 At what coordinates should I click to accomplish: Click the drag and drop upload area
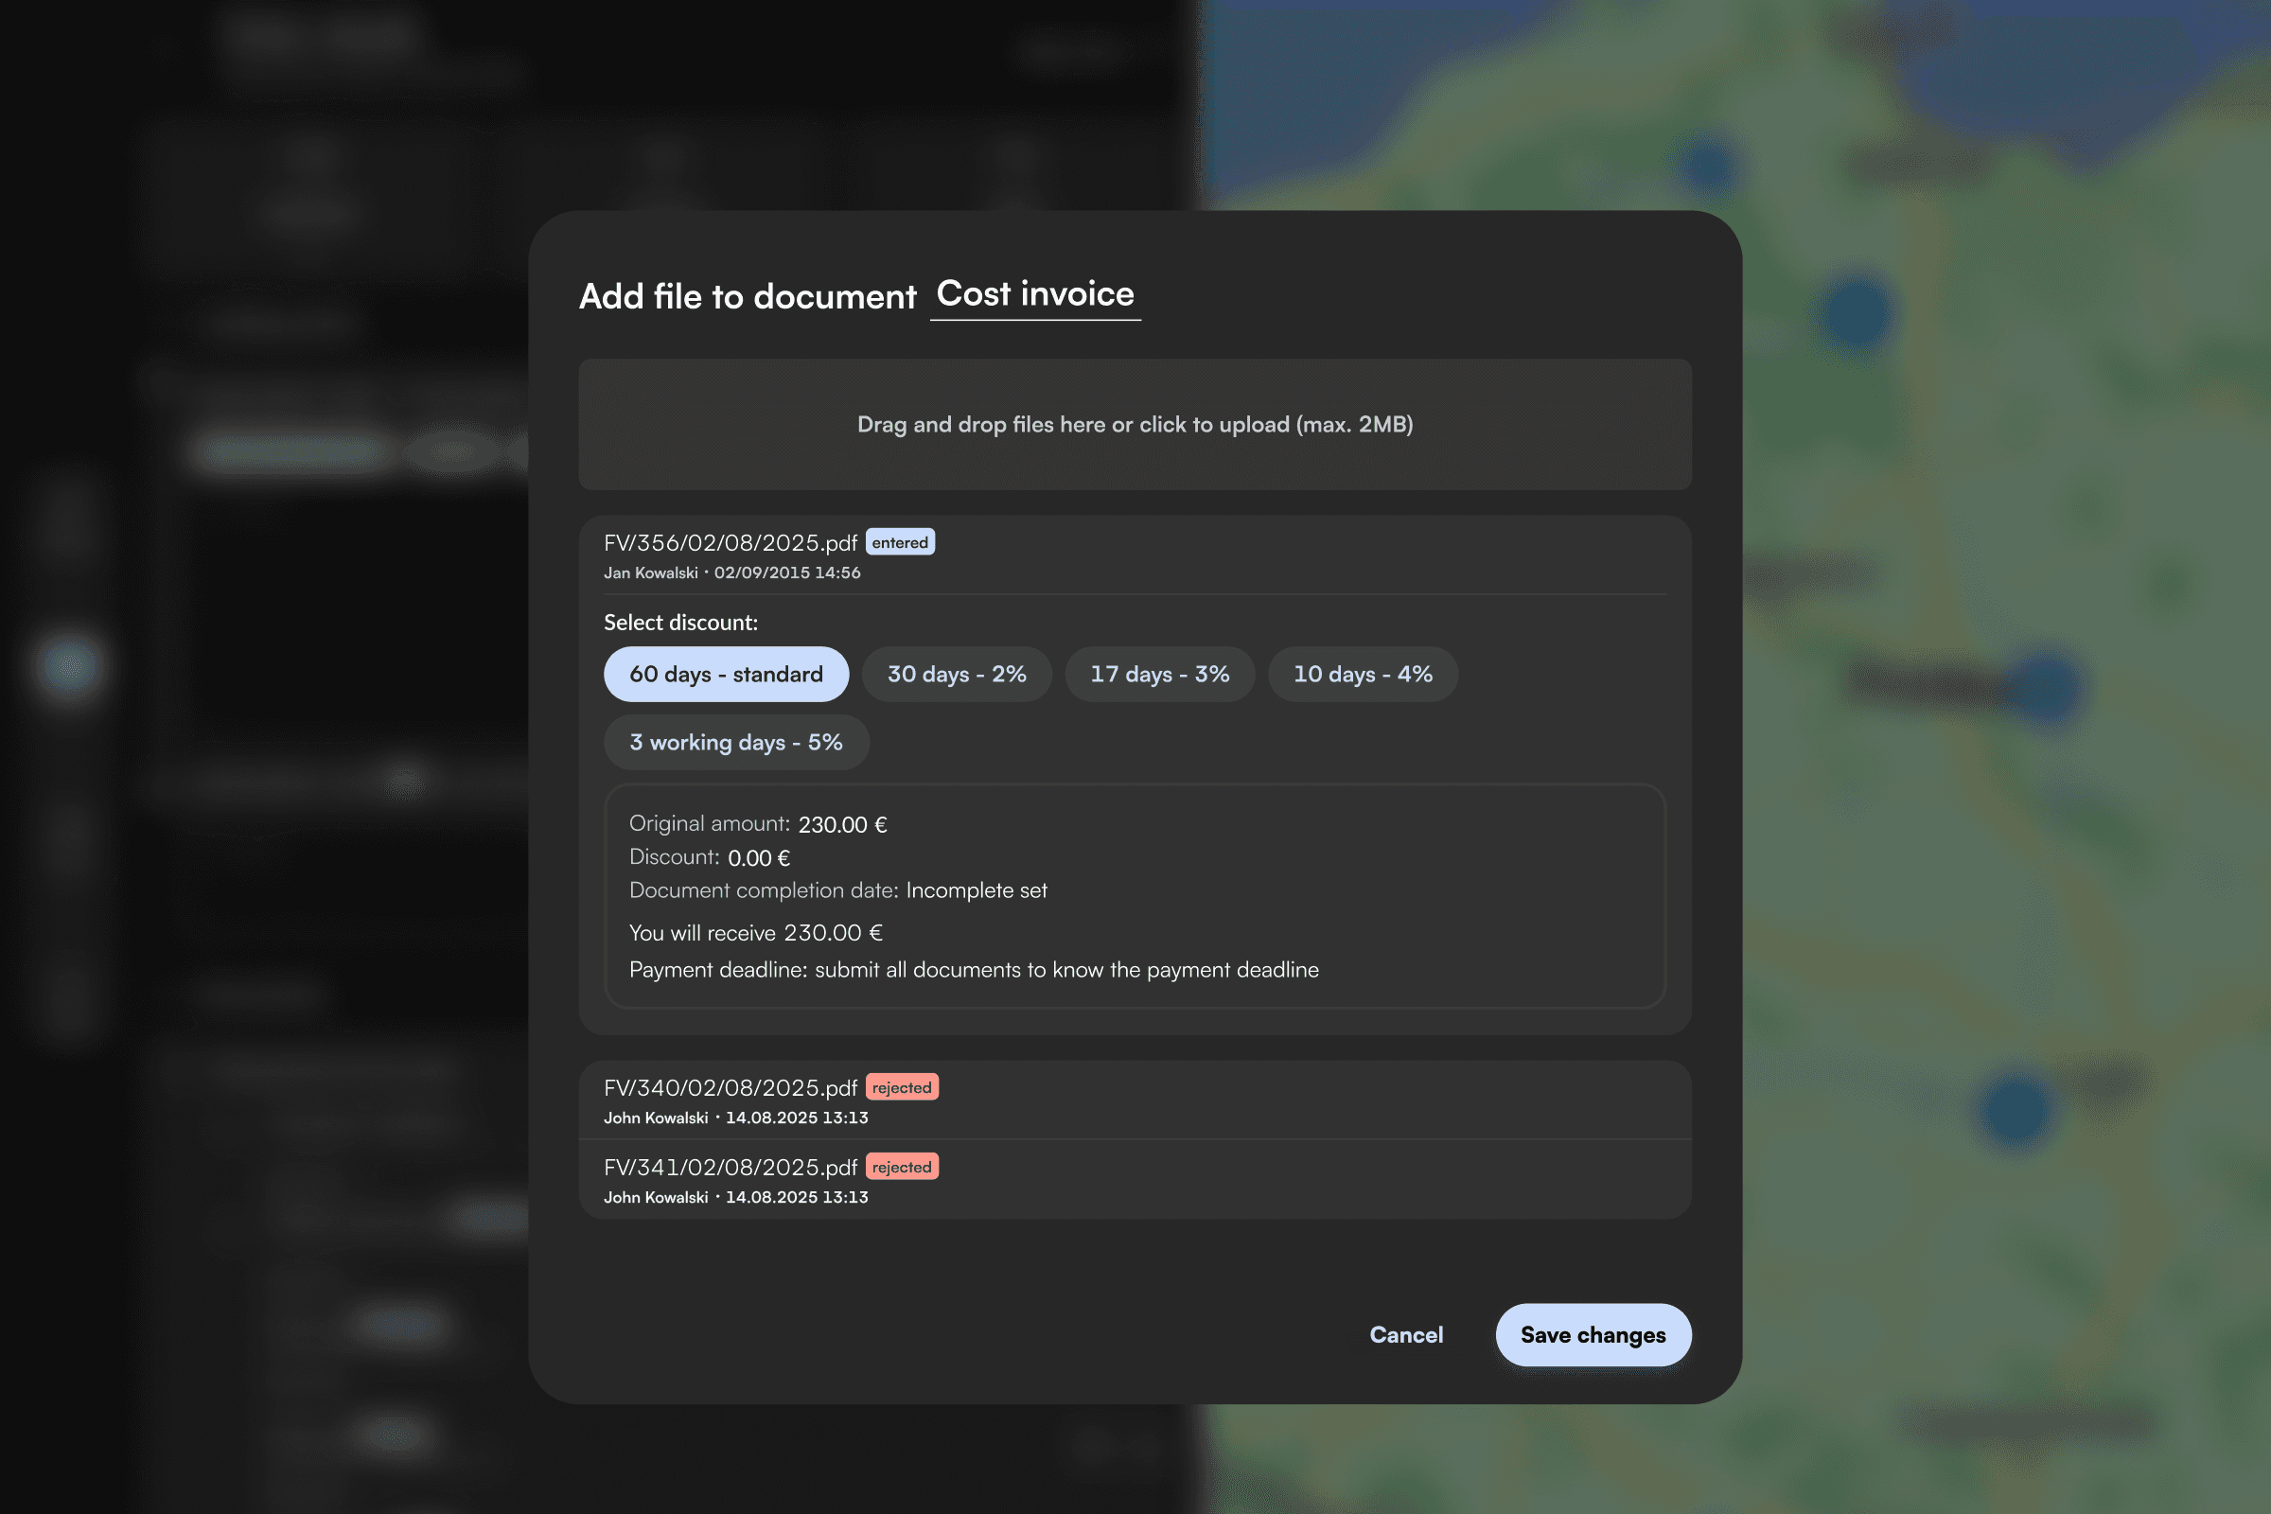click(1135, 424)
